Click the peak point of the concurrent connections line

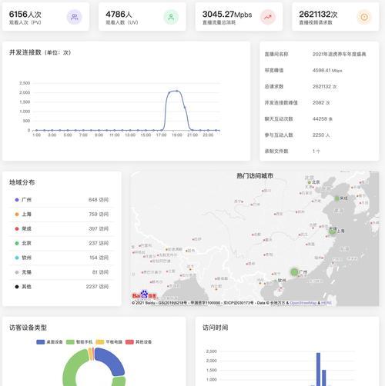(x=177, y=91)
